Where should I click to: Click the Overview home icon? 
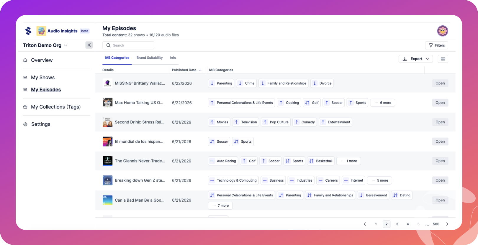(25, 60)
